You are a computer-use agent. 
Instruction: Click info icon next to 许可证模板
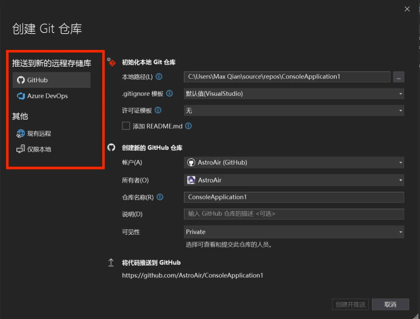pos(158,110)
